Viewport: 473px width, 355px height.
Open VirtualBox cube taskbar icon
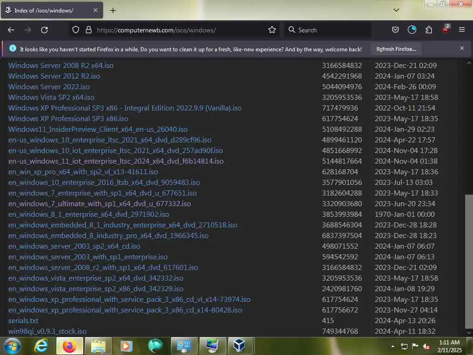click(x=240, y=346)
